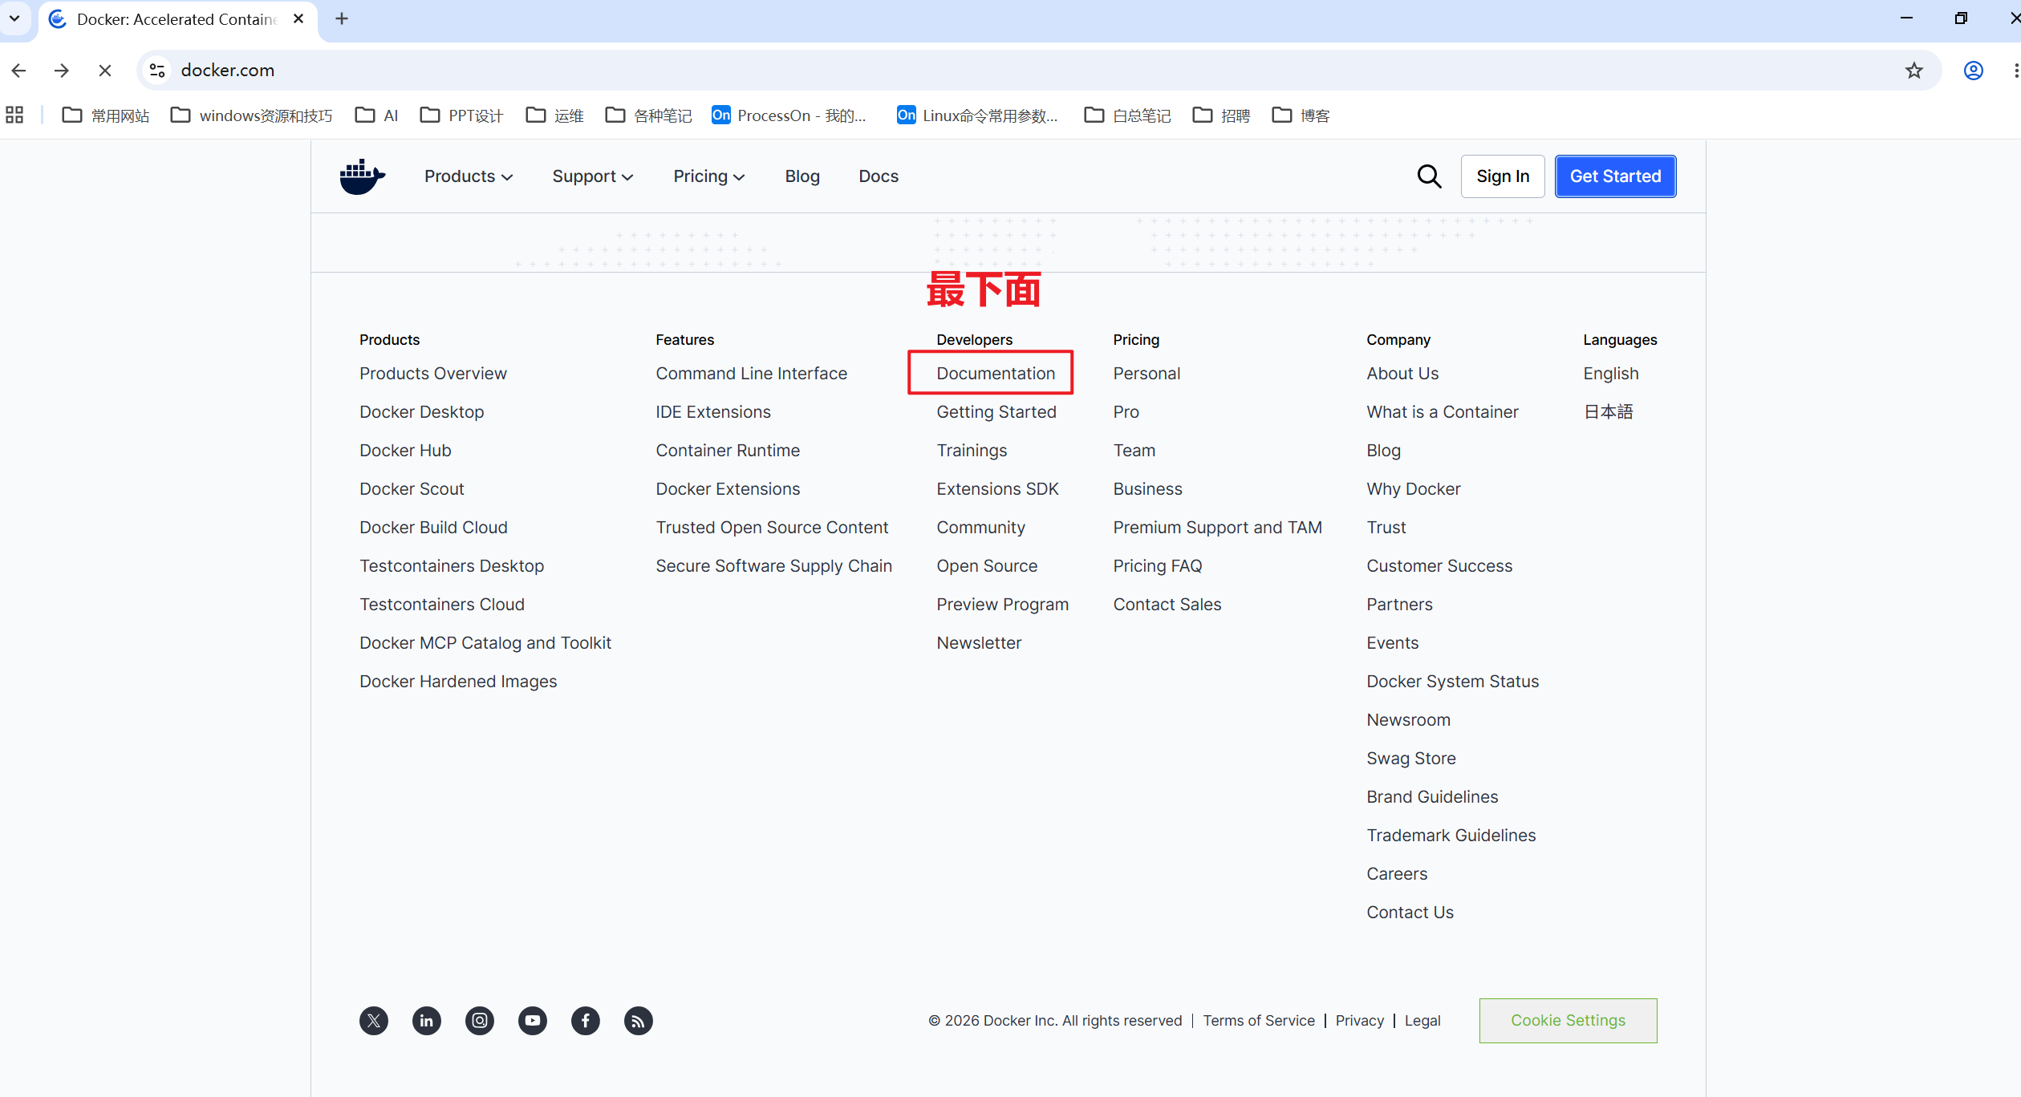This screenshot has width=2021, height=1097.
Task: Open Secure Software Supply Chain link
Action: 773,566
